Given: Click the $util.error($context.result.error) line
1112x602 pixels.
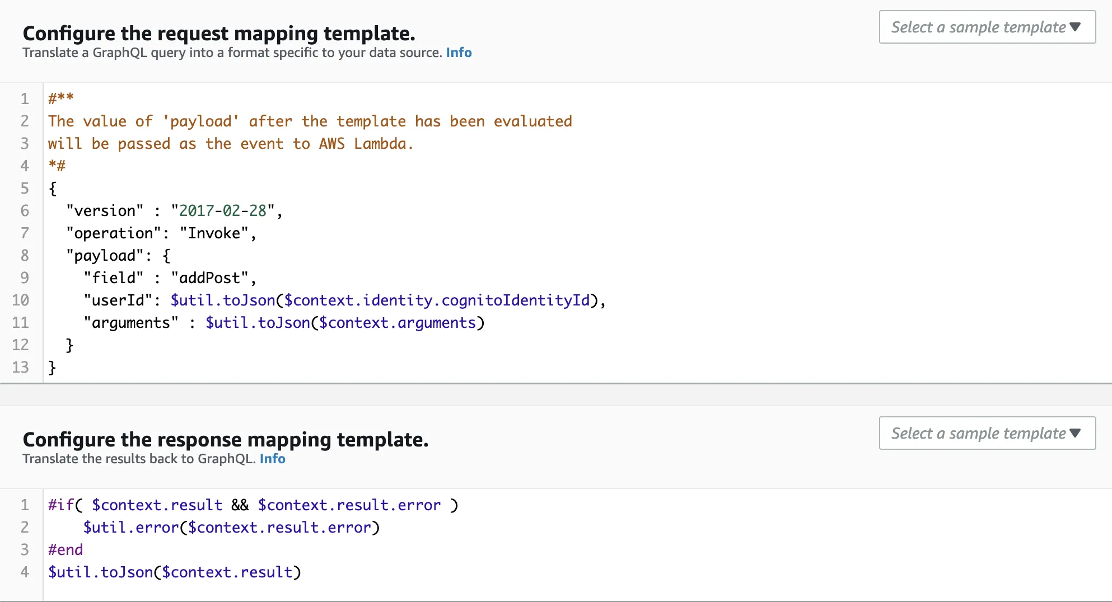Looking at the screenshot, I should [231, 528].
